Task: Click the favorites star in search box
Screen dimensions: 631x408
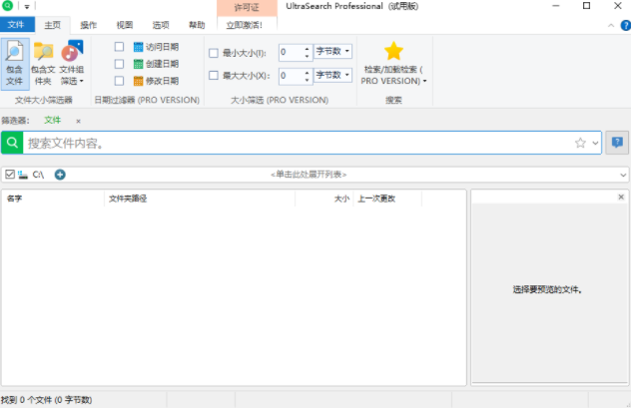Action: click(x=580, y=143)
